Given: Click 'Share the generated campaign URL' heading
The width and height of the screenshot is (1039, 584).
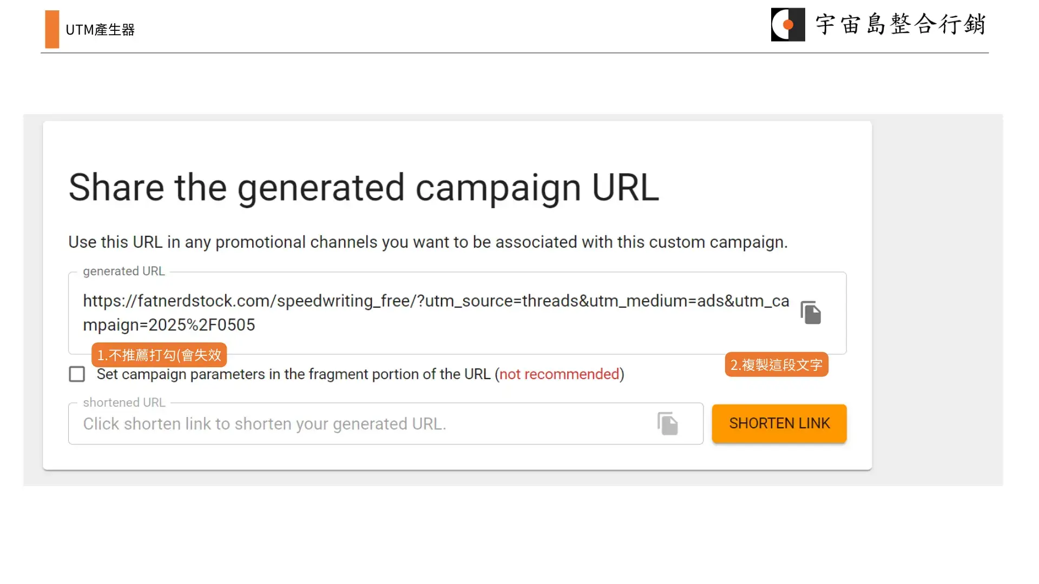Looking at the screenshot, I should tap(364, 188).
